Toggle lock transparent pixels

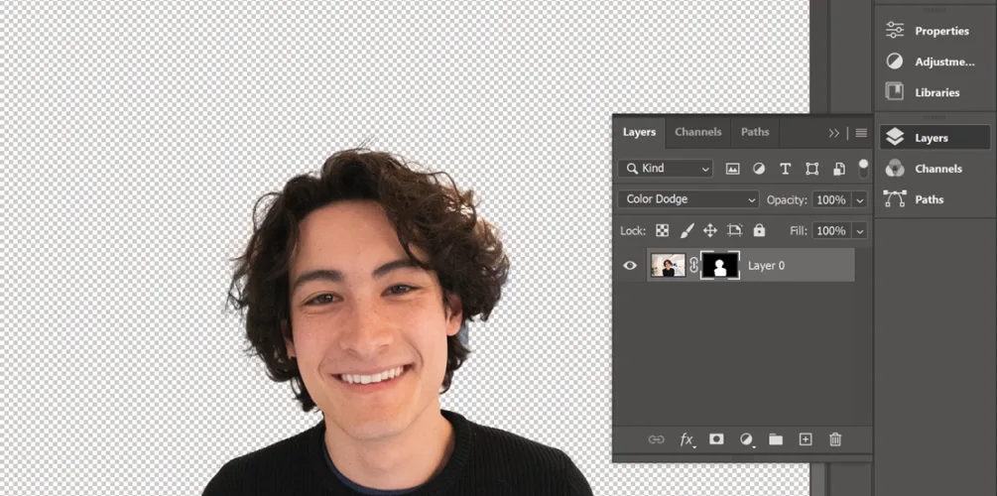662,230
